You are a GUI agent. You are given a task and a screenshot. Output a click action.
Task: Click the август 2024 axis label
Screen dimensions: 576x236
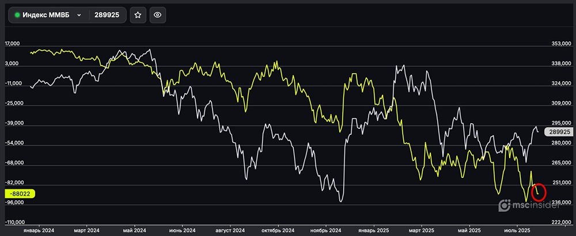pyautogui.click(x=230, y=230)
